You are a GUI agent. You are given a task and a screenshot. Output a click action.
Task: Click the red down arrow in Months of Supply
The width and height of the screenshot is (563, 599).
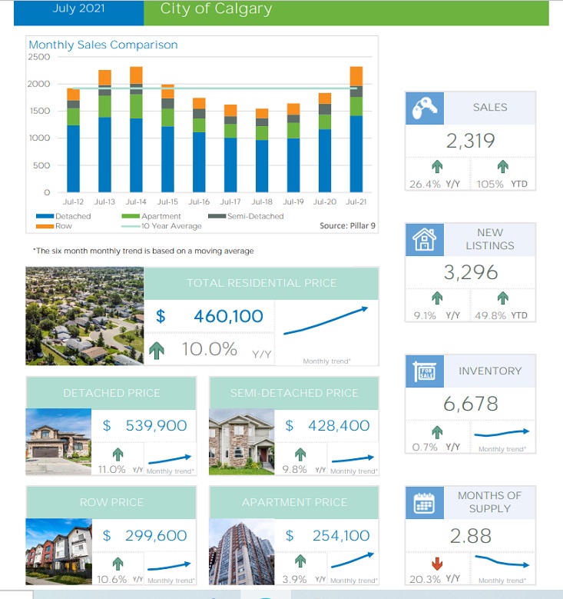click(437, 564)
